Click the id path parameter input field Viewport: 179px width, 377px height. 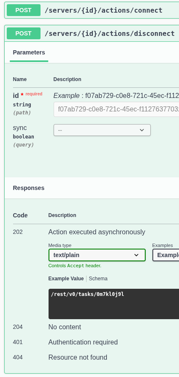click(x=117, y=109)
